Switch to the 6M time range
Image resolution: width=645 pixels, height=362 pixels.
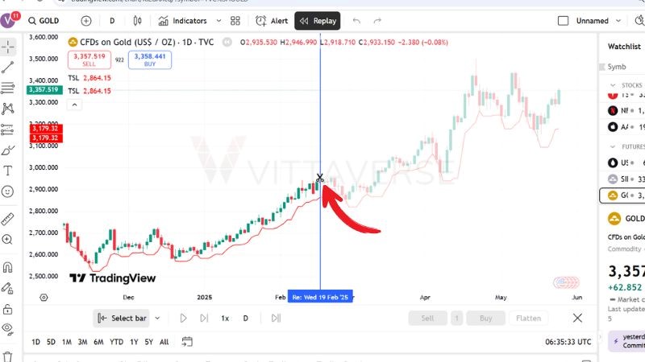click(x=98, y=342)
